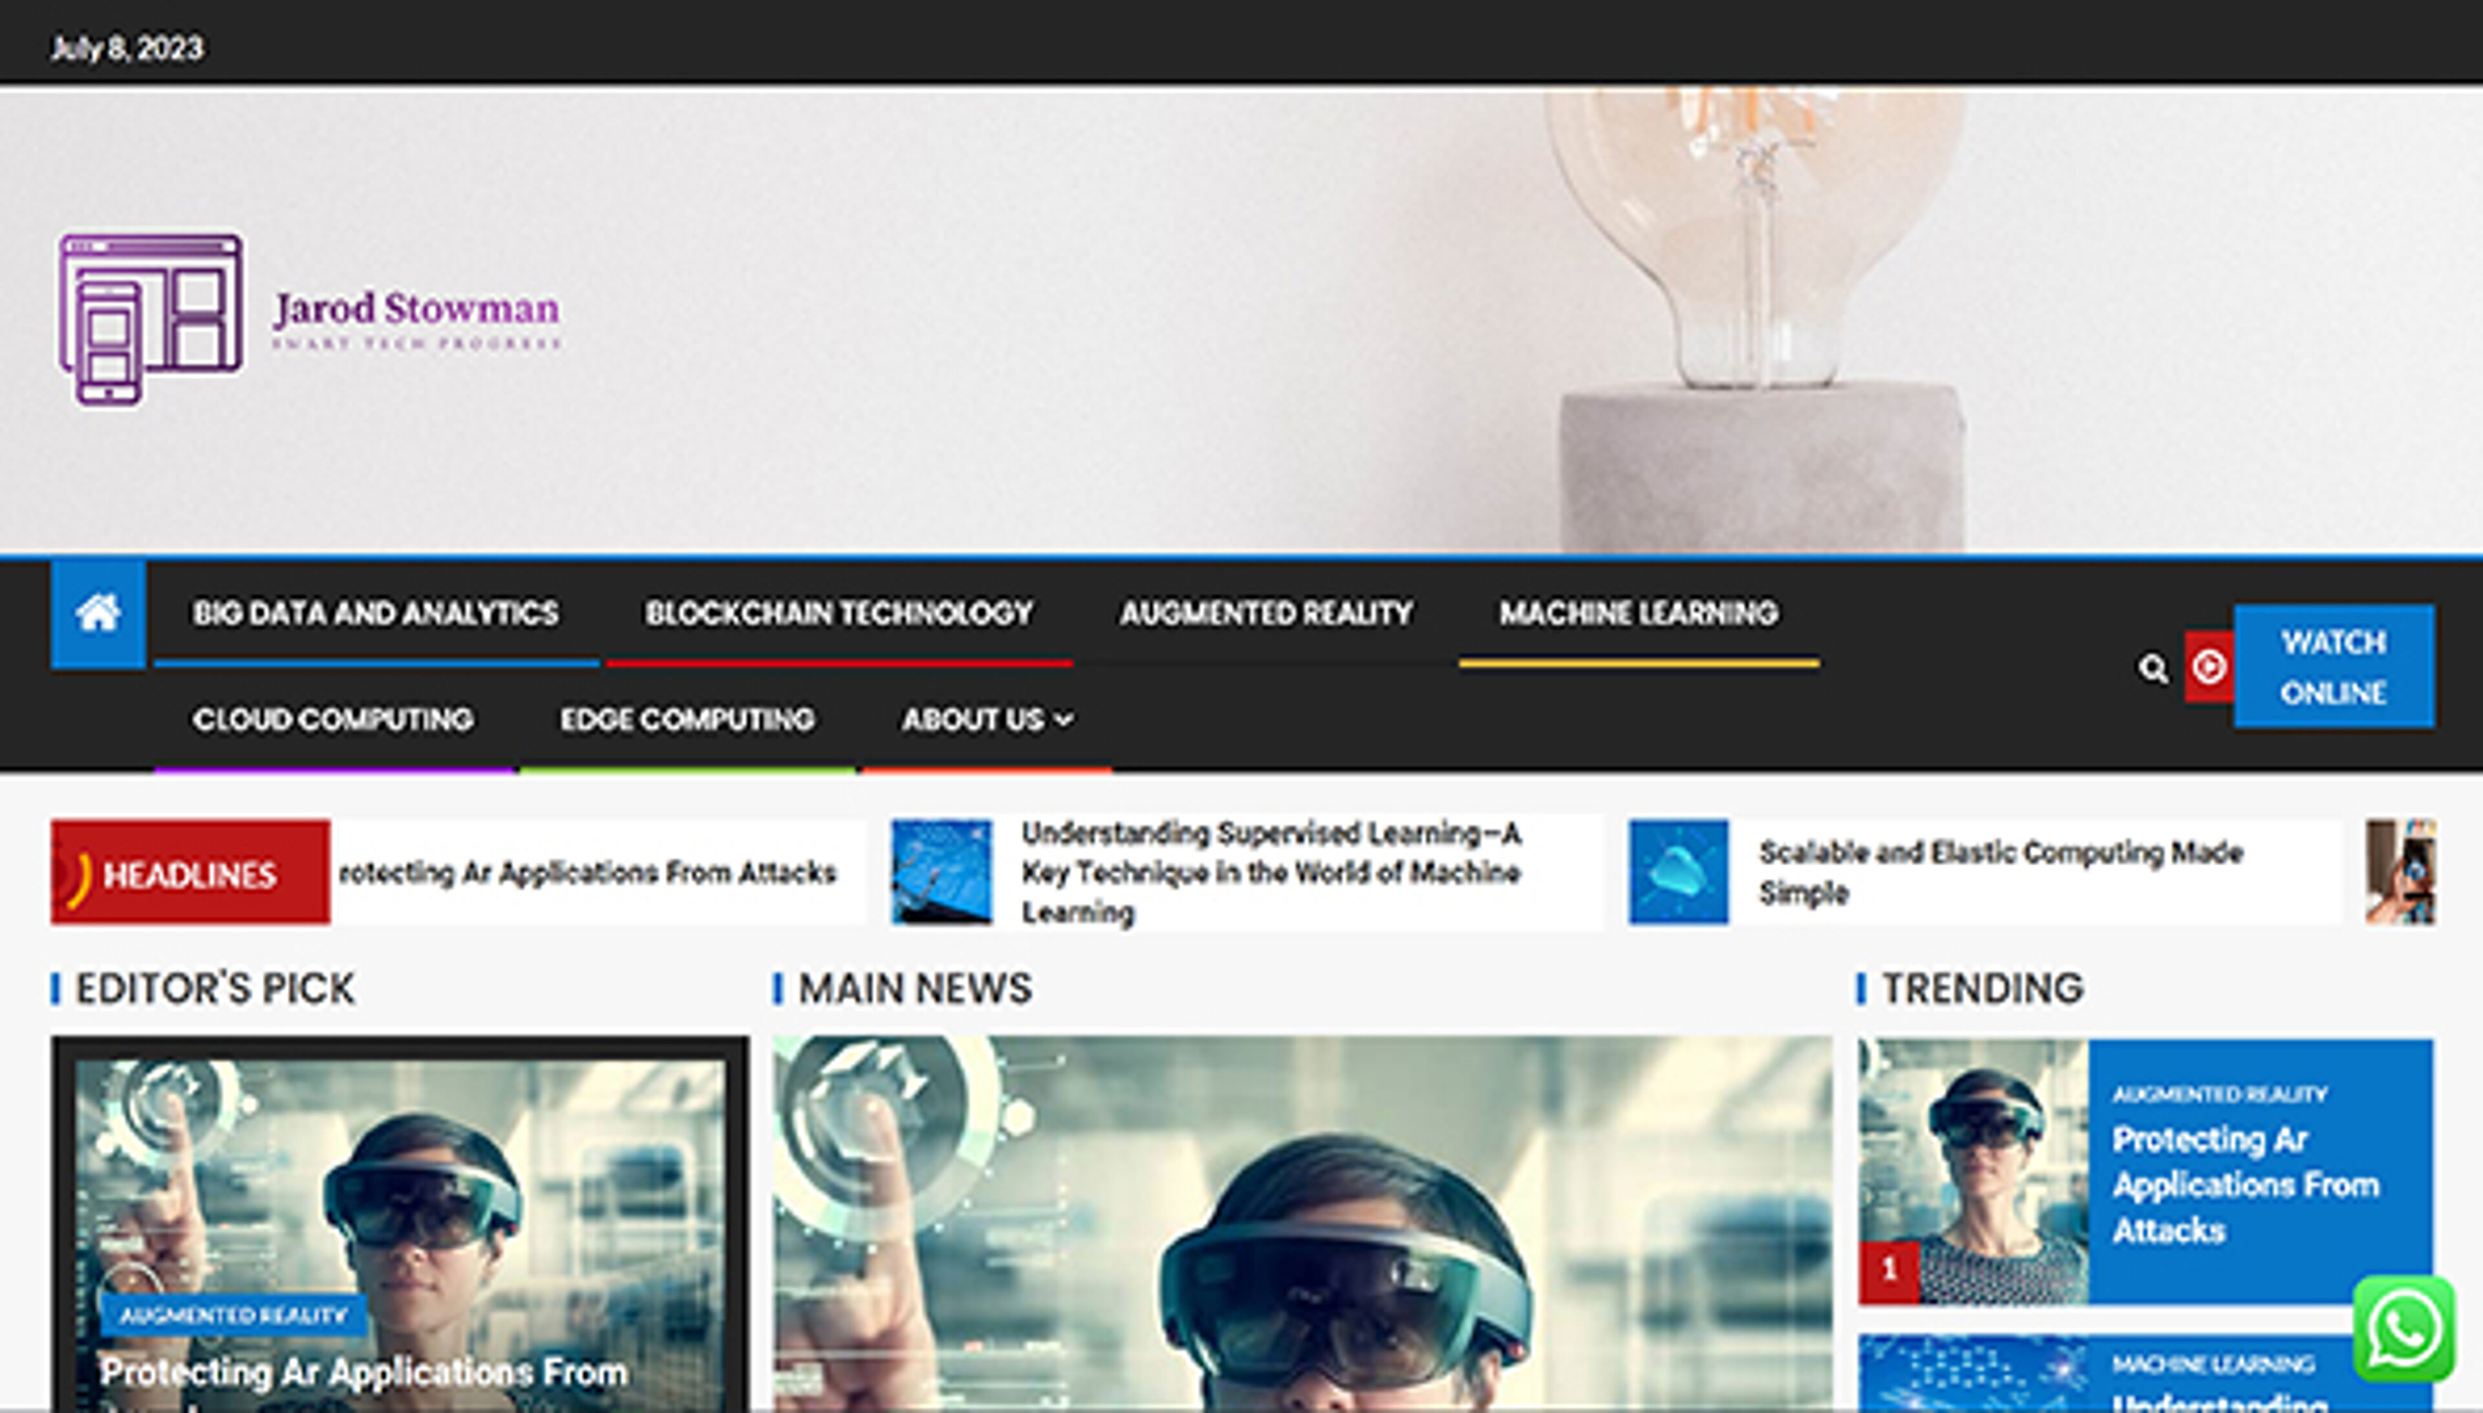Select Augmented Reality menu item
2483x1413 pixels.
point(1265,613)
